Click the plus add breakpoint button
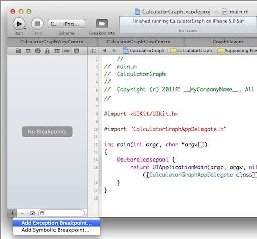 12,213
